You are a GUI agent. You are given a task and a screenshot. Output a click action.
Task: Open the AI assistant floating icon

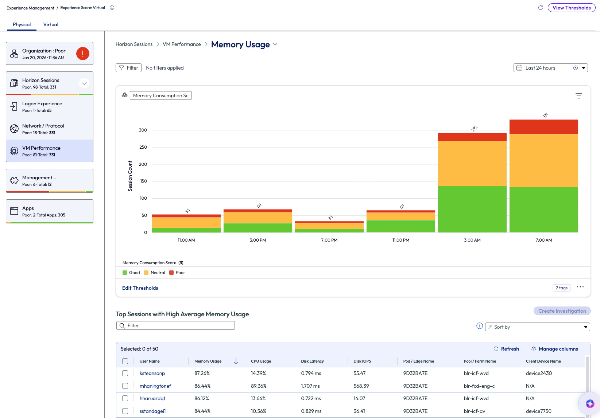tap(590, 404)
